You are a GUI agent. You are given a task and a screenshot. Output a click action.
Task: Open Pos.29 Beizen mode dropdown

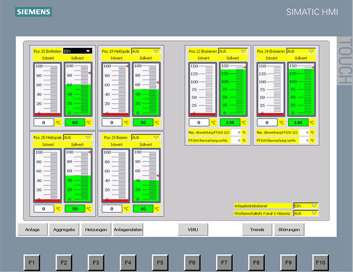coord(146,137)
